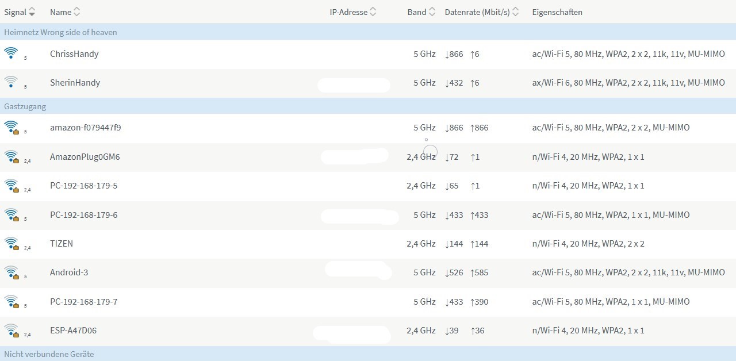Select the PC-192-168-179-7 device name
The height and width of the screenshot is (361, 736).
coord(83,302)
